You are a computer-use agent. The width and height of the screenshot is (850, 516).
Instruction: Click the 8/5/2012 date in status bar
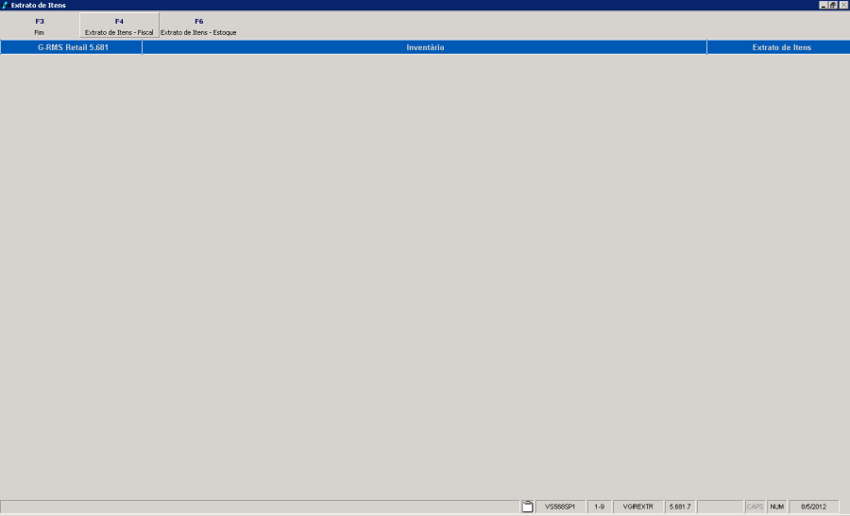pos(813,507)
